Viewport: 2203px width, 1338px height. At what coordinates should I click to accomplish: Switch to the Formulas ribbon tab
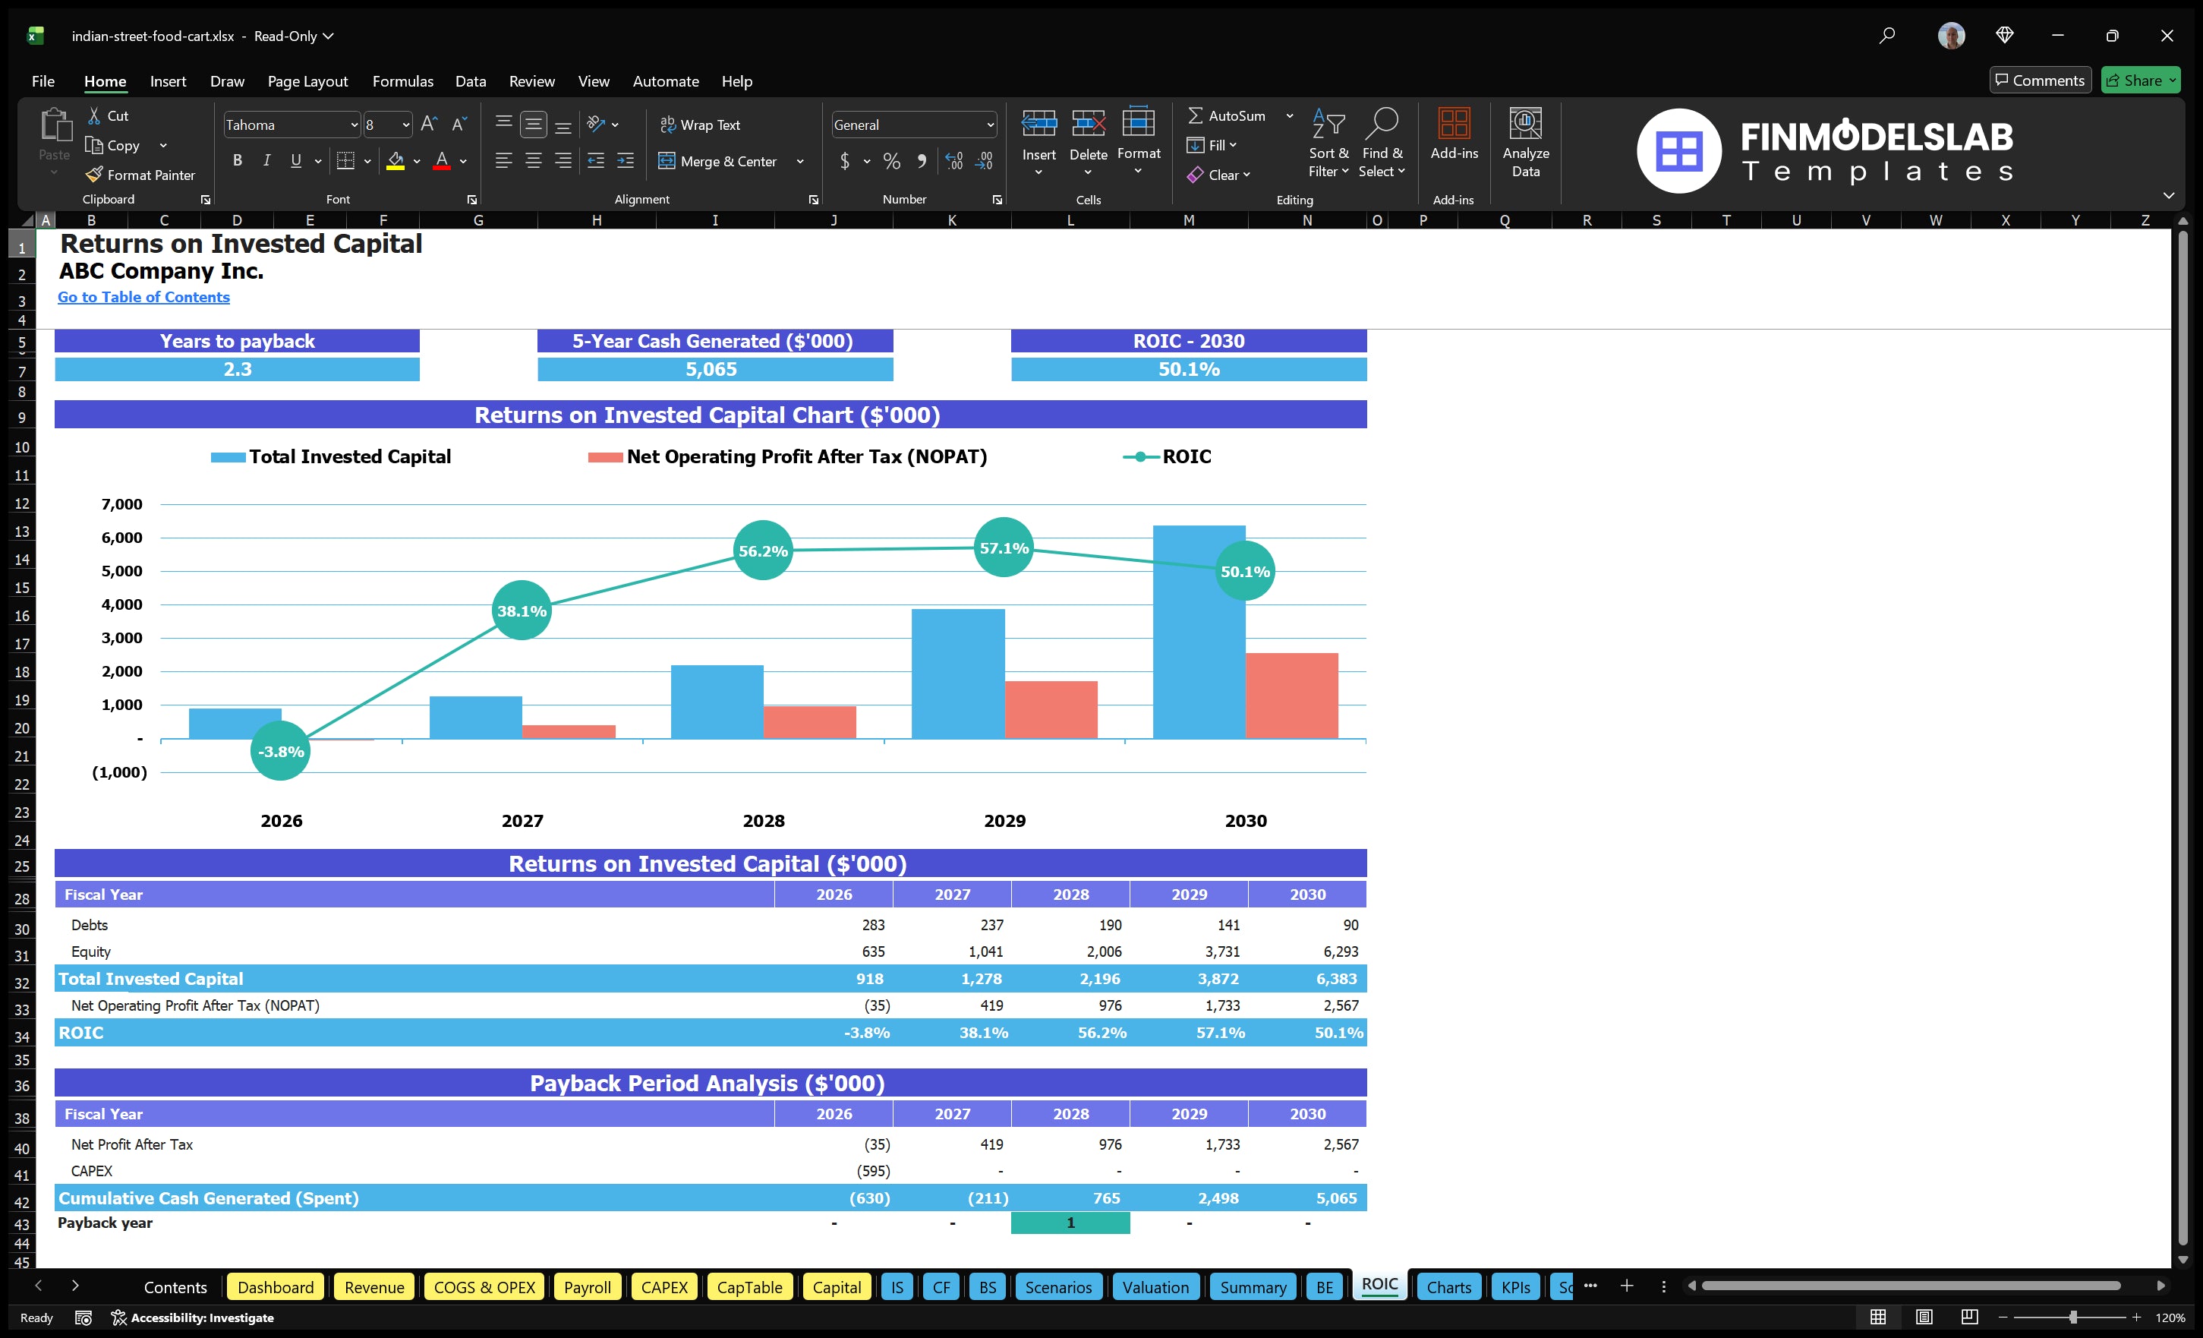(x=402, y=80)
